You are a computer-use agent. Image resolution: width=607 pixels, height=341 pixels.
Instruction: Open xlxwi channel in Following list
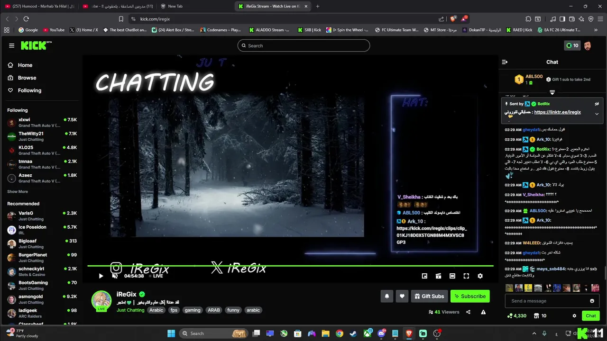(42, 123)
